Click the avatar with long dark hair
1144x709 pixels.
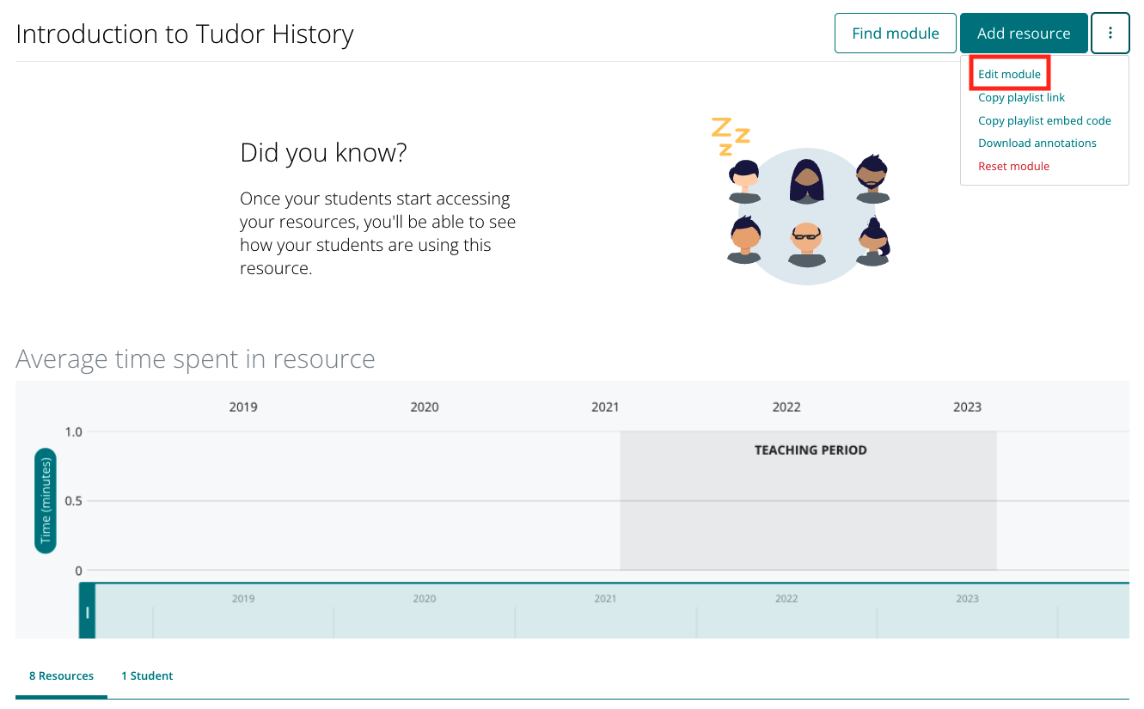point(807,182)
